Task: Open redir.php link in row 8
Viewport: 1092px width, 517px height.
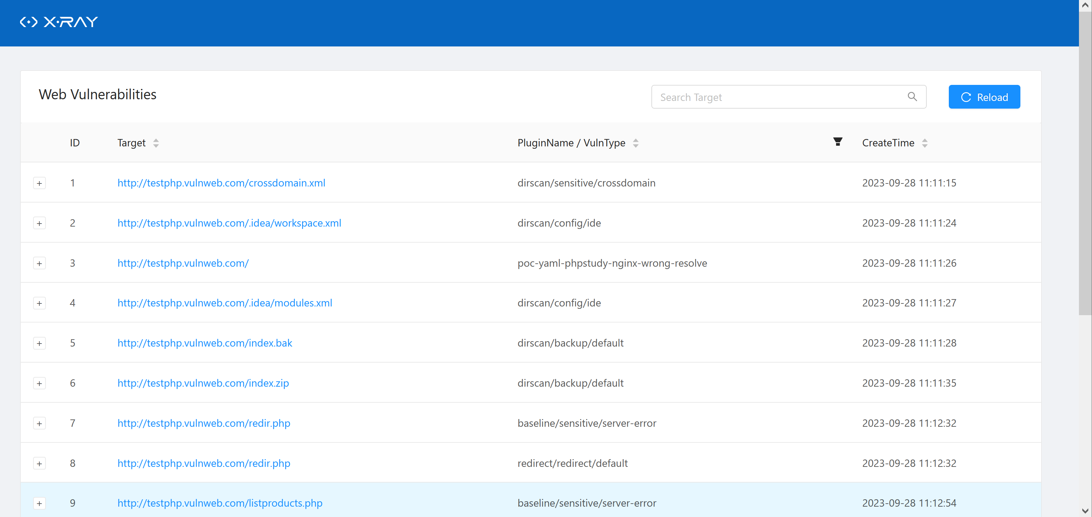Action: pyautogui.click(x=204, y=463)
